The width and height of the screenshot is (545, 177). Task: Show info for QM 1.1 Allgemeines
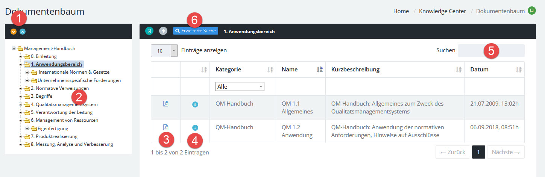(195, 104)
